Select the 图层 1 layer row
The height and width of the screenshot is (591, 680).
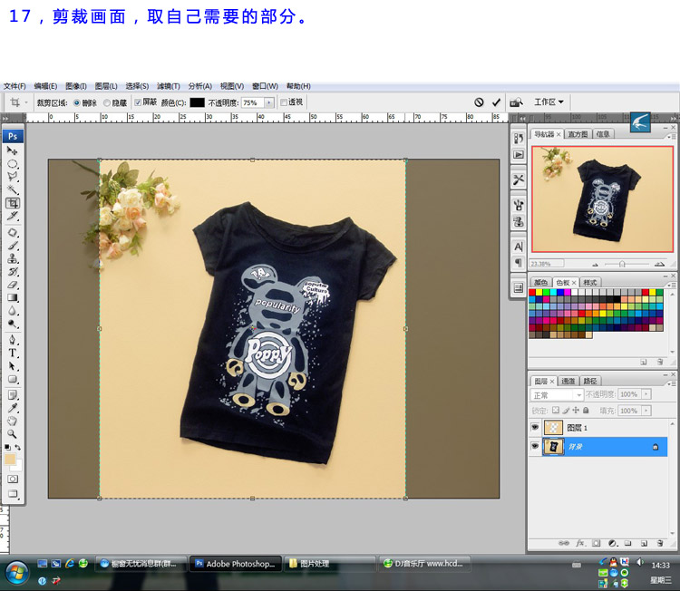point(598,428)
